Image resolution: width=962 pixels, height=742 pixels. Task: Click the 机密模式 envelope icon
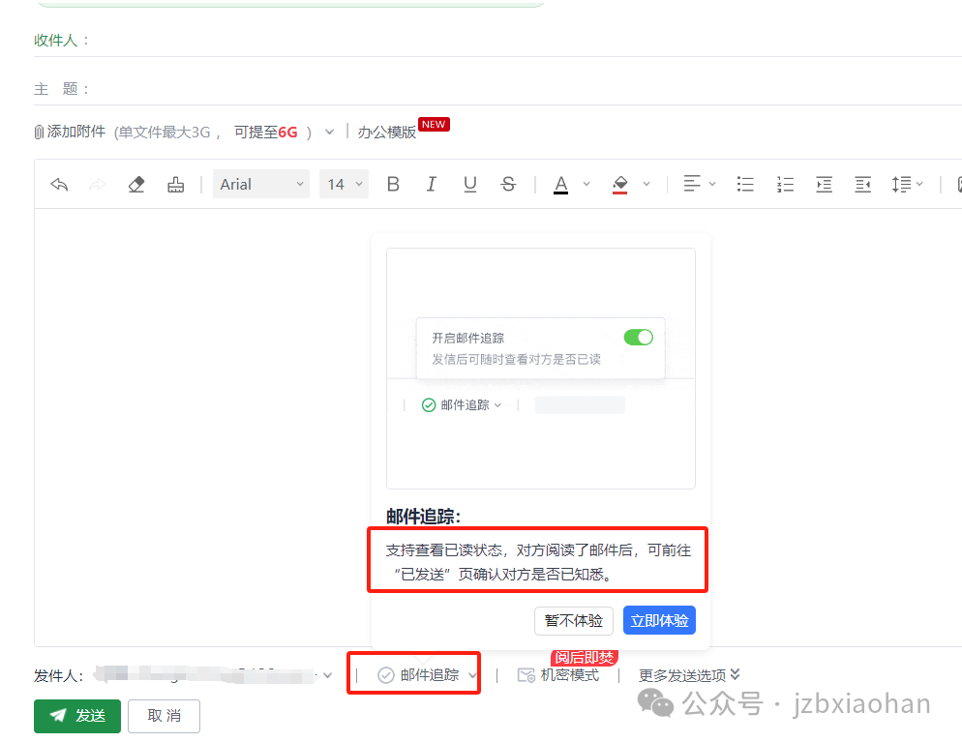pos(526,675)
